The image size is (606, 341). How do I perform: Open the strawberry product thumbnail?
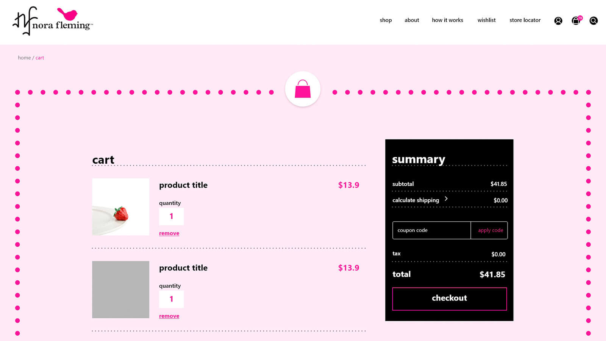120,207
